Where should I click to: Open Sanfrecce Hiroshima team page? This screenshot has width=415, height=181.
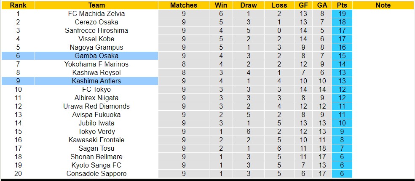96,30
